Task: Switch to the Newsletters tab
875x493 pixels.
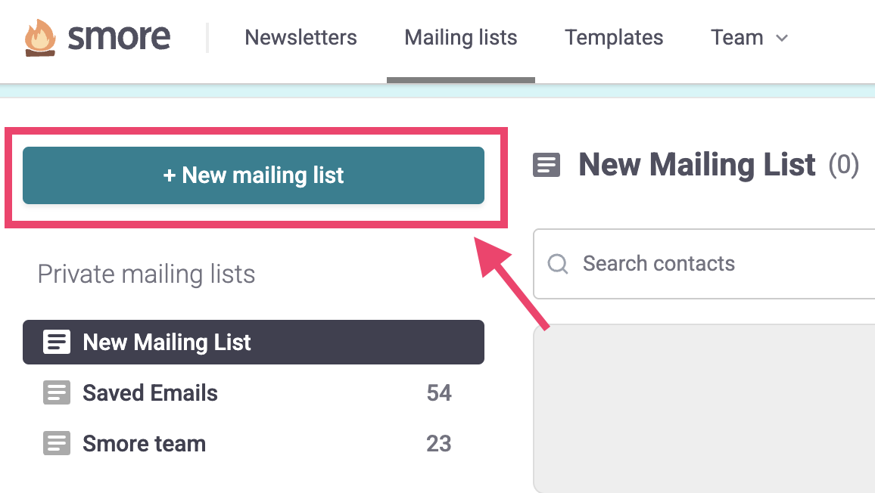Action: click(x=300, y=37)
